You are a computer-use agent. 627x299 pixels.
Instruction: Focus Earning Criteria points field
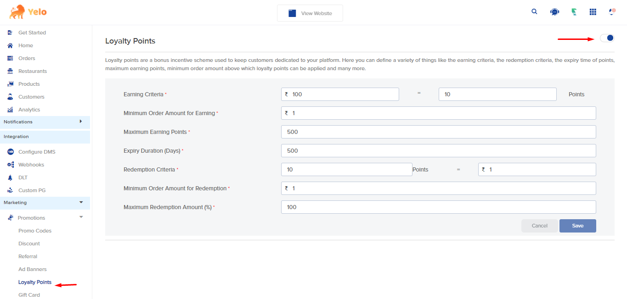point(497,94)
